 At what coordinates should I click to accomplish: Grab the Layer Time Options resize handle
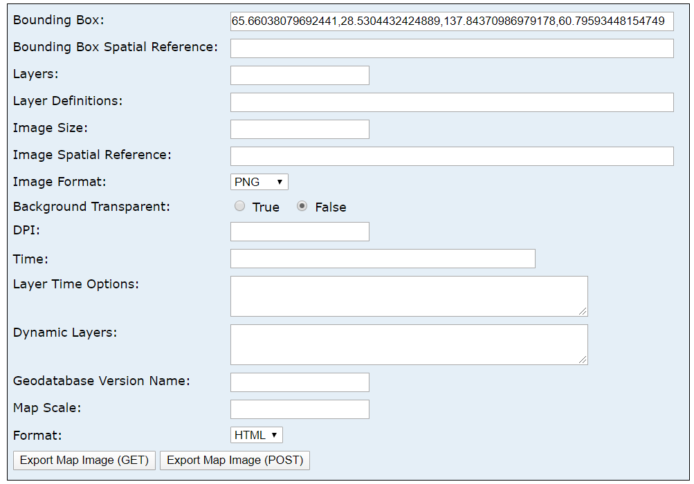pos(583,312)
